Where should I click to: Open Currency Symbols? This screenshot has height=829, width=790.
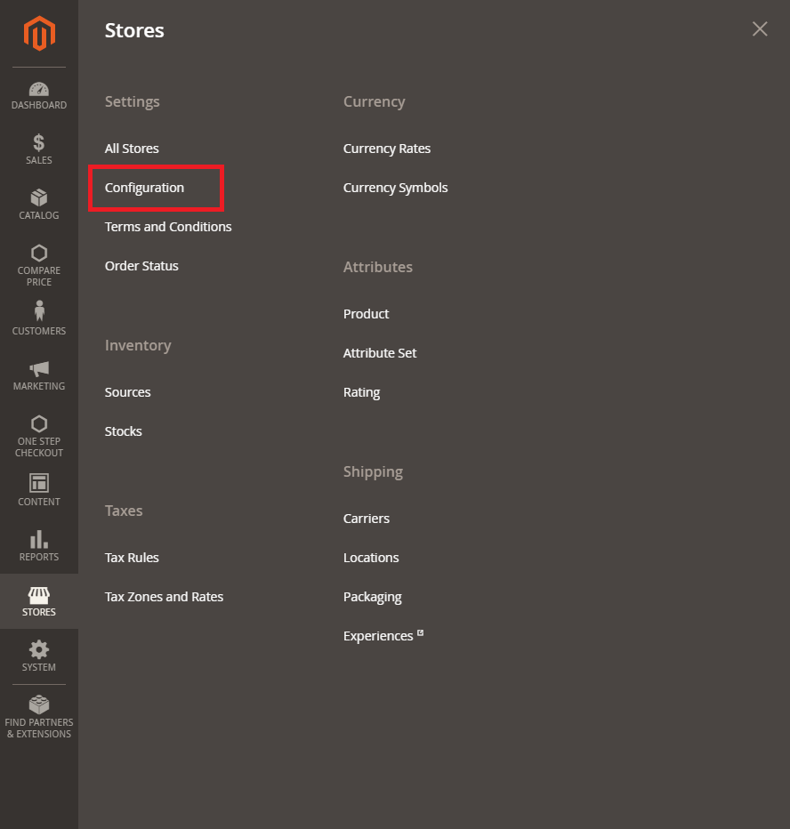point(396,188)
